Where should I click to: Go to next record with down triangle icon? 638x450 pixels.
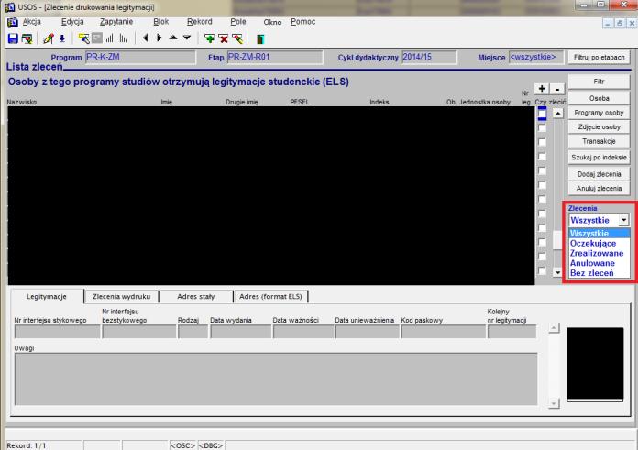coord(187,38)
